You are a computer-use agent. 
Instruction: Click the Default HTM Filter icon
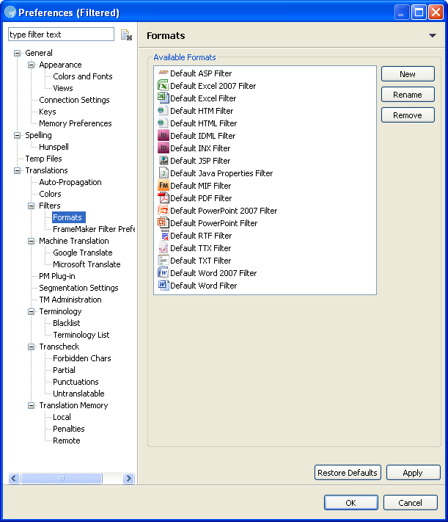click(x=163, y=111)
